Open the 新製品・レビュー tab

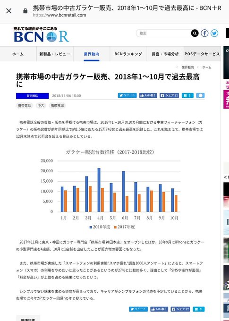click(x=55, y=54)
